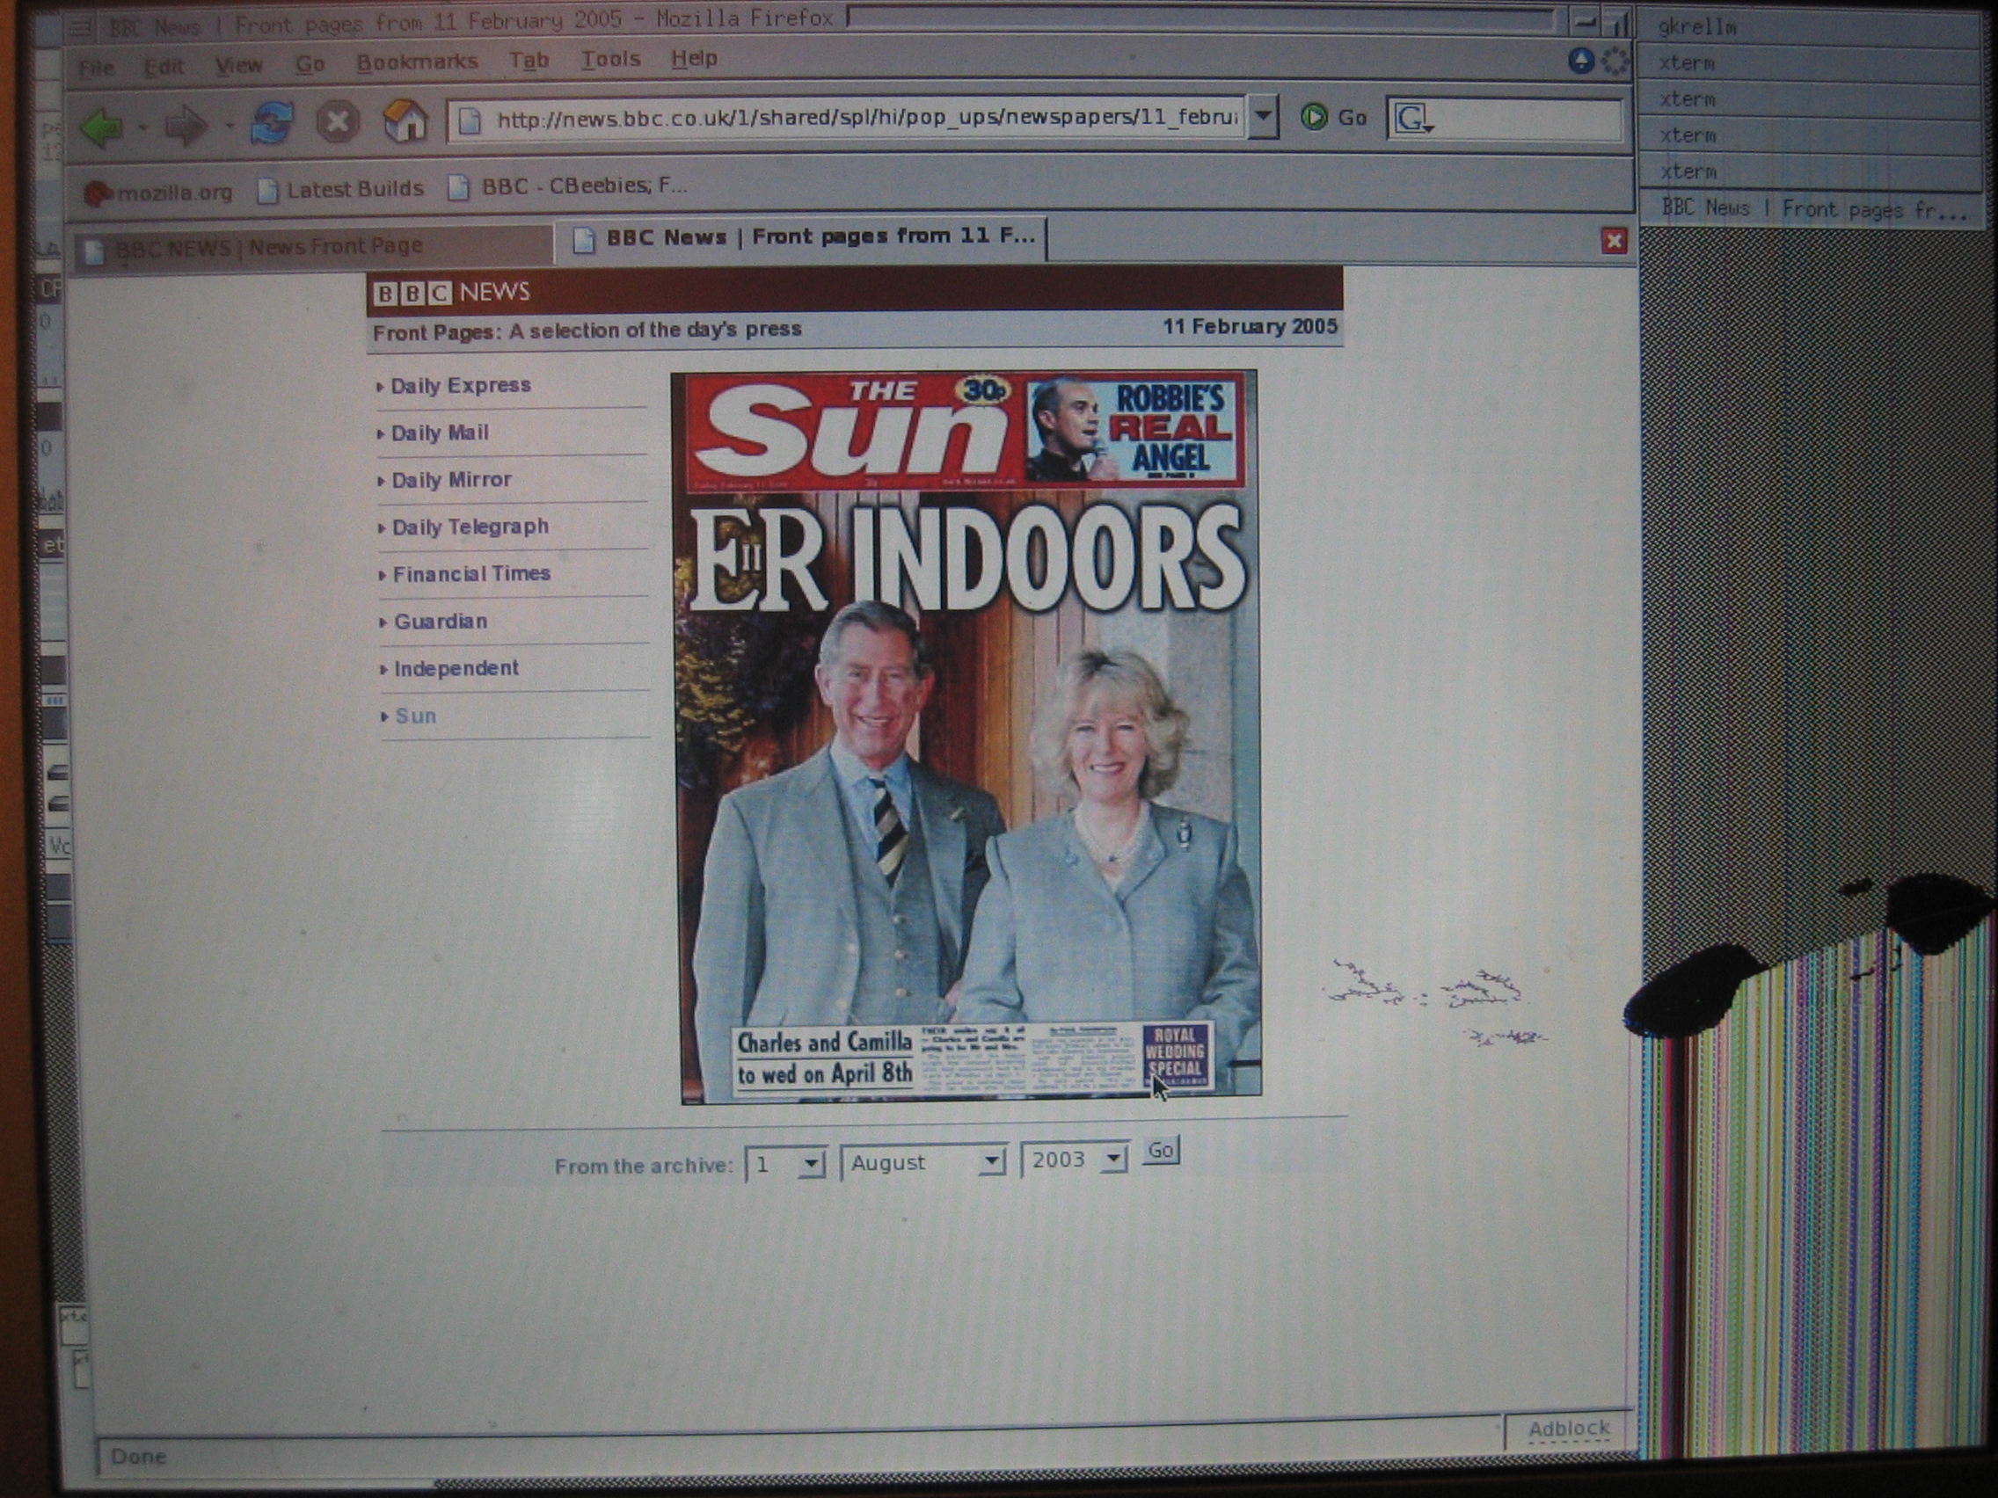Image resolution: width=1998 pixels, height=1498 pixels.
Task: Click the BBC NEWS logo banner
Action: point(452,293)
